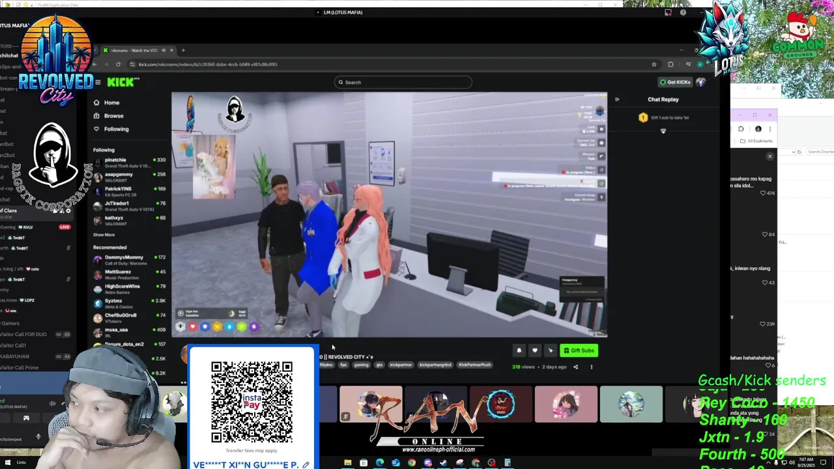The height and width of the screenshot is (469, 834).
Task: Click the browser back arrow
Action: pyautogui.click(x=94, y=64)
